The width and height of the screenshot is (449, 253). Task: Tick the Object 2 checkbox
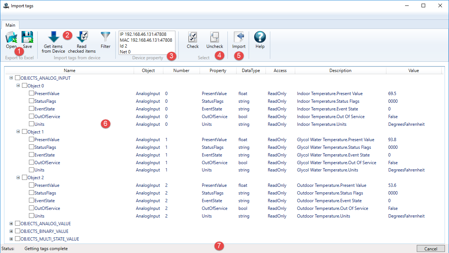25,178
